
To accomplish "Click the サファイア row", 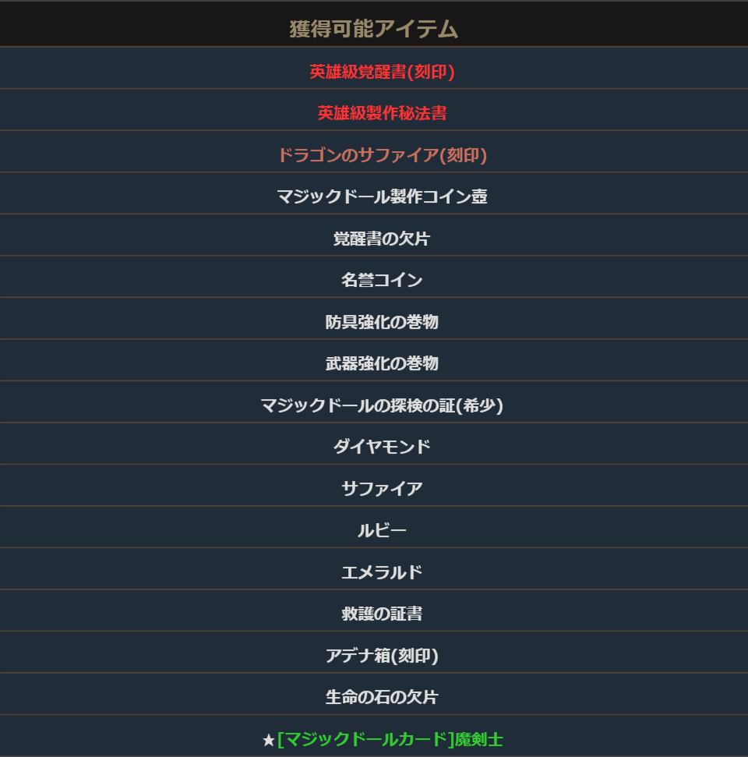I will (382, 489).
